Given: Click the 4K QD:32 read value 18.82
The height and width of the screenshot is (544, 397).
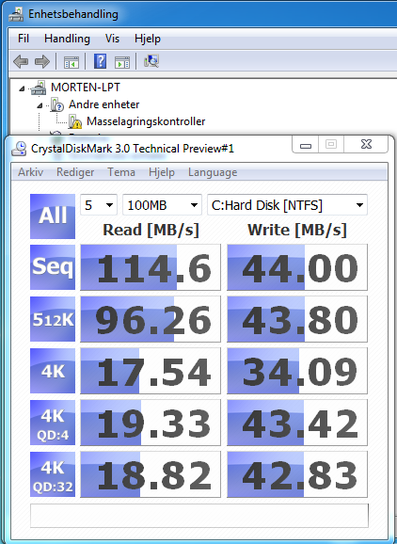Looking at the screenshot, I should click(151, 474).
